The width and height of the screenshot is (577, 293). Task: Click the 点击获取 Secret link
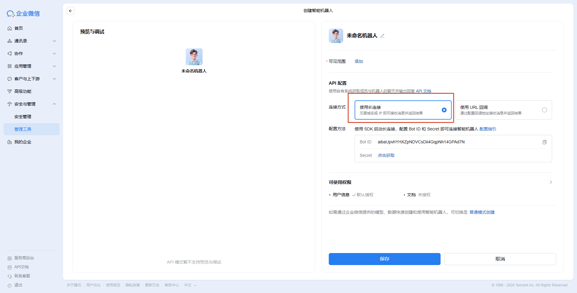pos(386,155)
